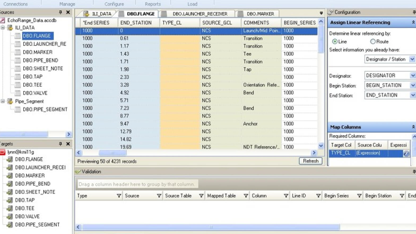Click the edit expression pencil icon for TYPE_CL

point(406,153)
